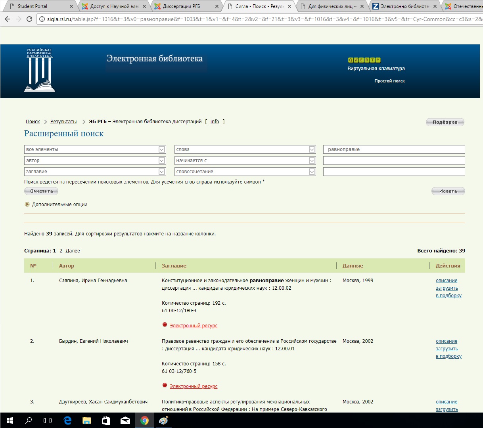Sort results by "Автор" column header

tap(67, 266)
